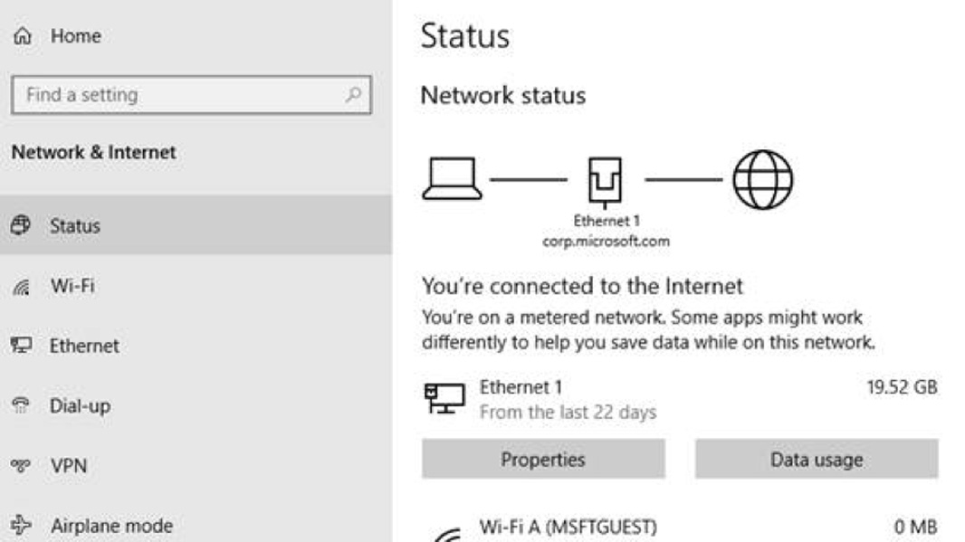Open Dial-up settings
Image resolution: width=965 pixels, height=542 pixels.
80,406
